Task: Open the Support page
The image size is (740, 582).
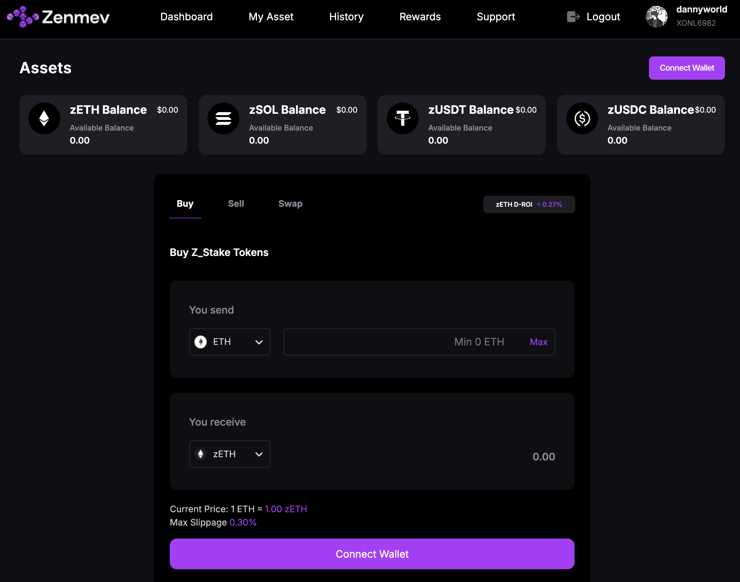Action: [x=495, y=17]
